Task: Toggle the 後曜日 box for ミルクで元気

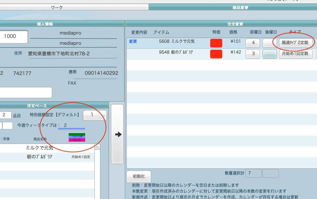Action: [x=269, y=43]
